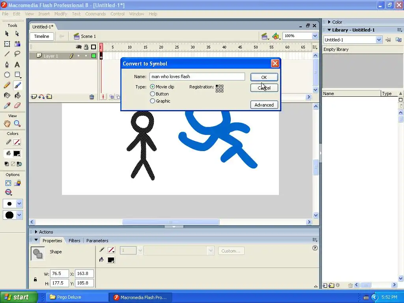The width and height of the screenshot is (404, 303).
Task: Select the Movie clip radio button
Action: pyautogui.click(x=153, y=87)
